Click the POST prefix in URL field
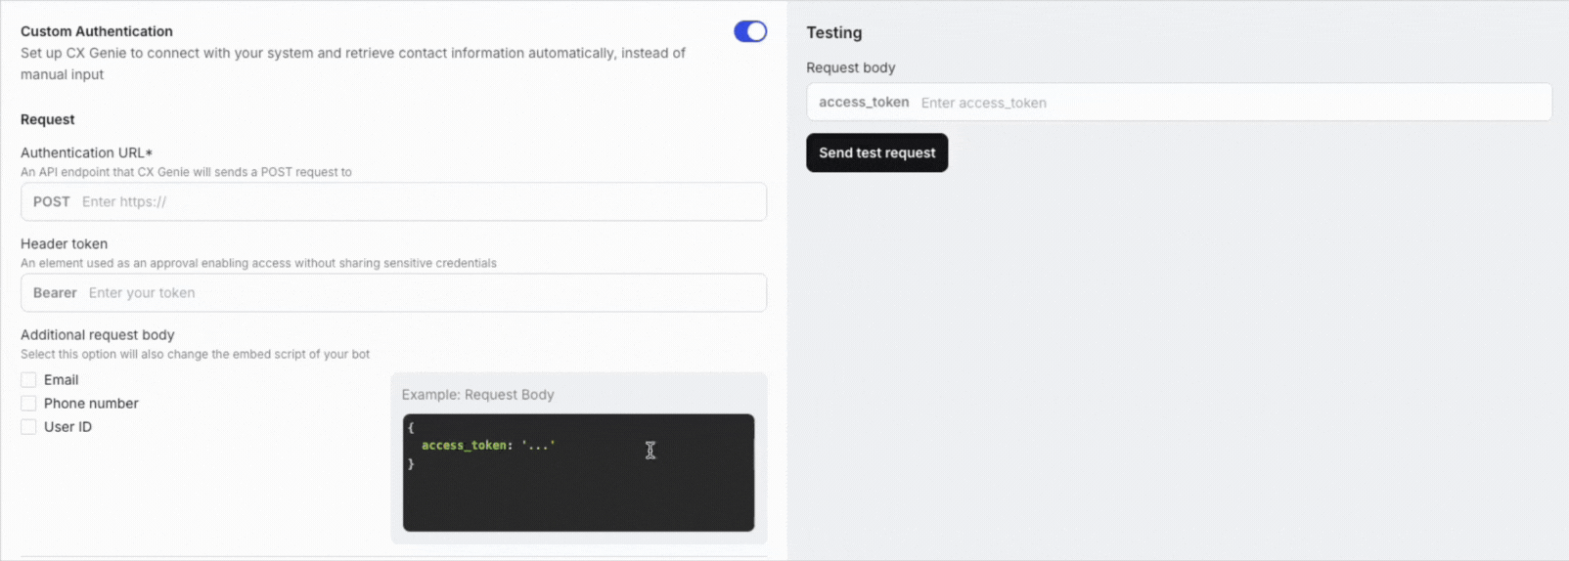This screenshot has width=1569, height=561. pyautogui.click(x=51, y=202)
